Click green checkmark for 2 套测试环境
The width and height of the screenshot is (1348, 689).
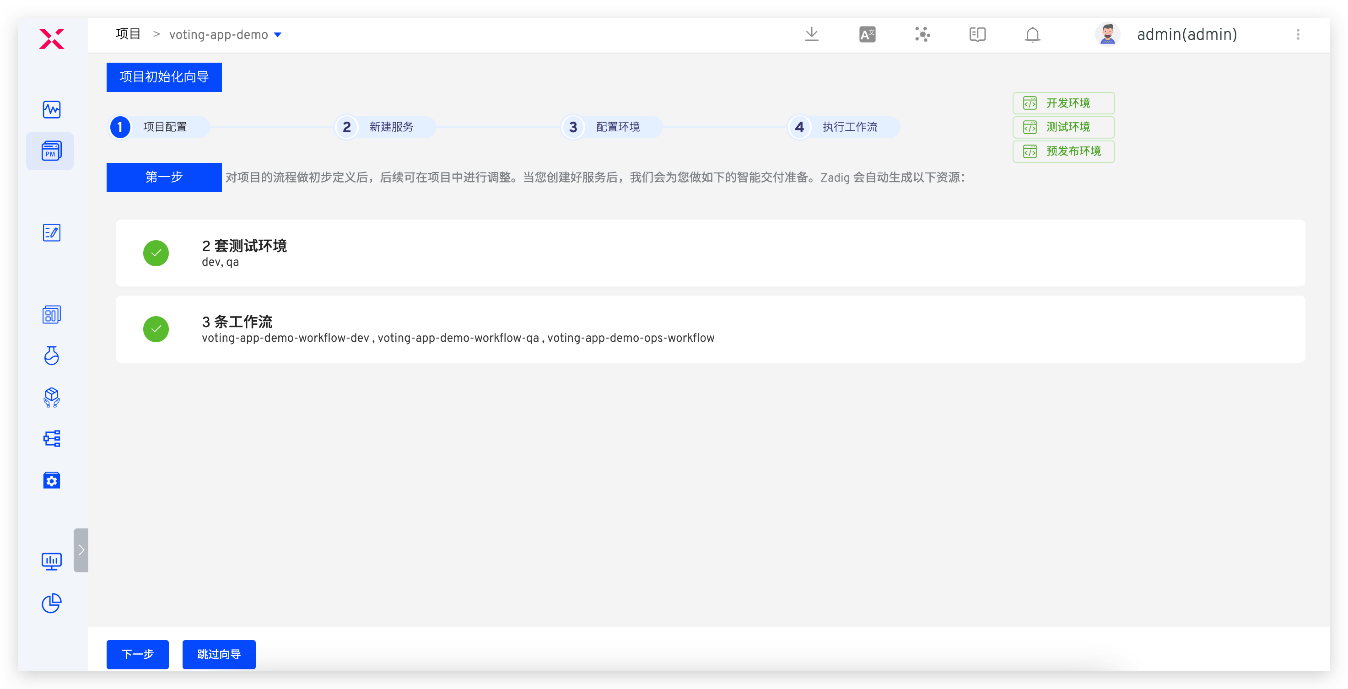pyautogui.click(x=156, y=253)
